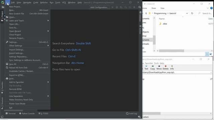
Task: Open the Favorites tool window tab
Action: coord(2,88)
